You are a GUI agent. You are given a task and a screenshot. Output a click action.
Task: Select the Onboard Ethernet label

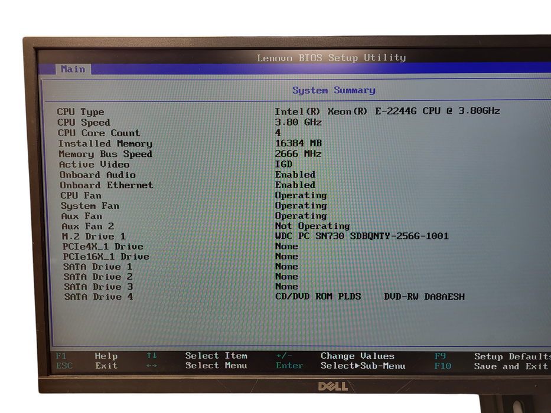coord(106,185)
